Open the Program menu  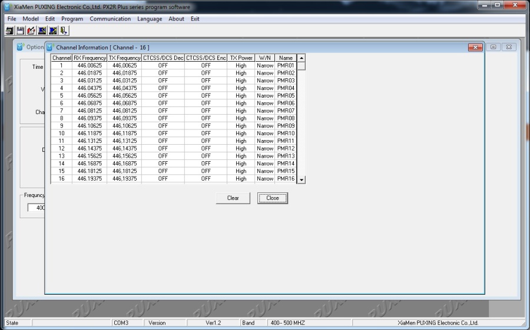72,19
